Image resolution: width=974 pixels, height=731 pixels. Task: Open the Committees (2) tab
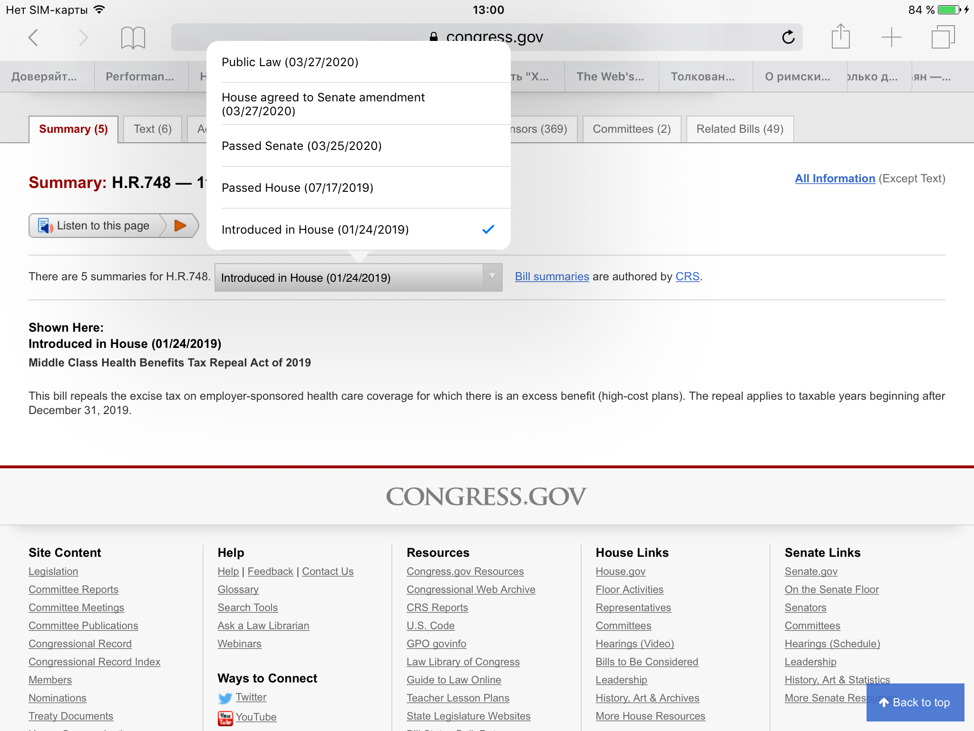coord(632,129)
